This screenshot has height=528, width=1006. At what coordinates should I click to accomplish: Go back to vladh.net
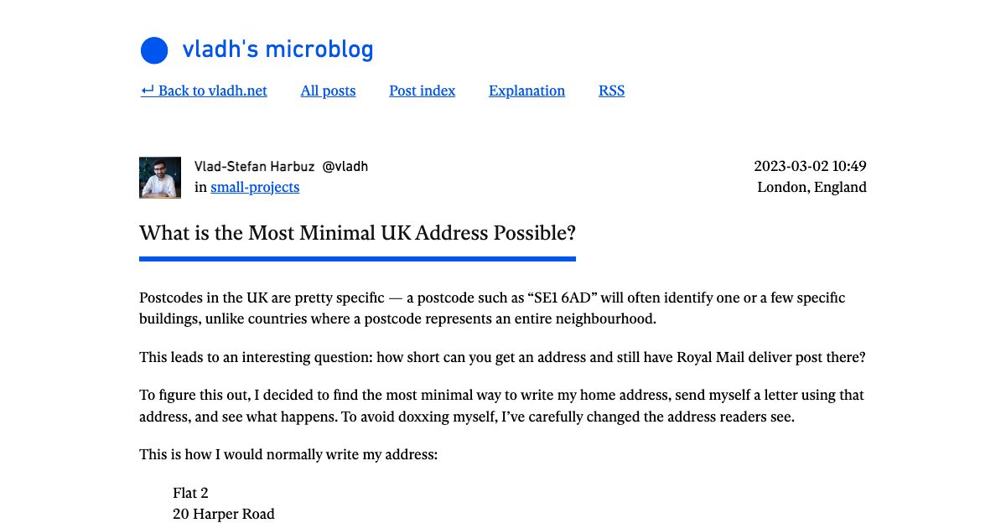(x=210, y=91)
